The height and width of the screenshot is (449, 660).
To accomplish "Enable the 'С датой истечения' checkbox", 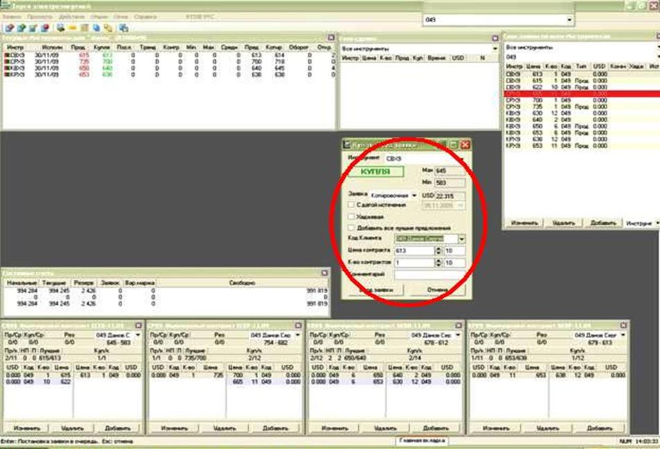I will (x=352, y=205).
